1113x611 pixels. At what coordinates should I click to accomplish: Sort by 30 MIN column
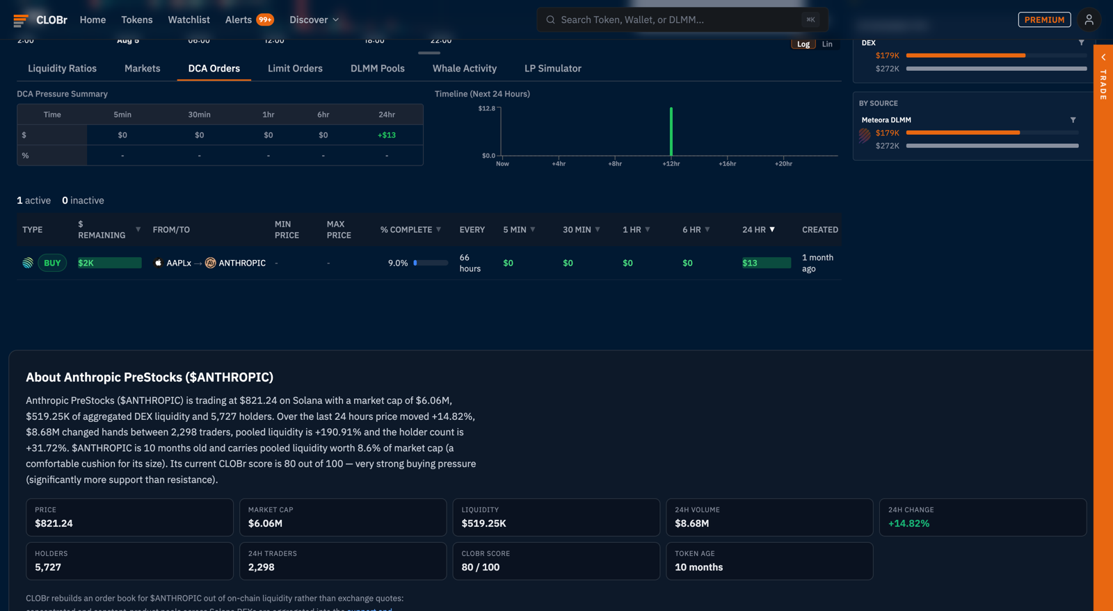pos(582,229)
